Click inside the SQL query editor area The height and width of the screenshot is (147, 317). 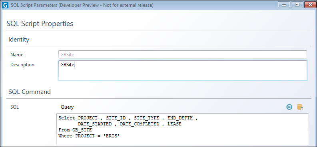183,129
